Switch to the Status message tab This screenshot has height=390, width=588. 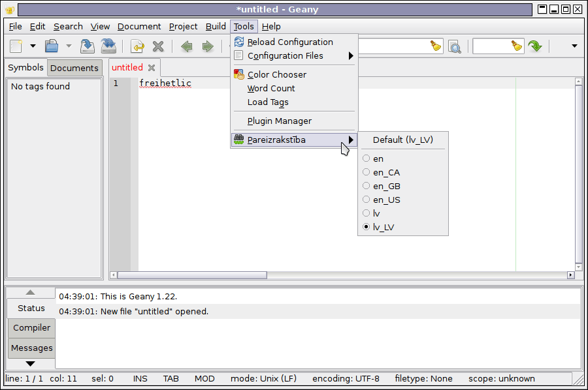pyautogui.click(x=31, y=308)
